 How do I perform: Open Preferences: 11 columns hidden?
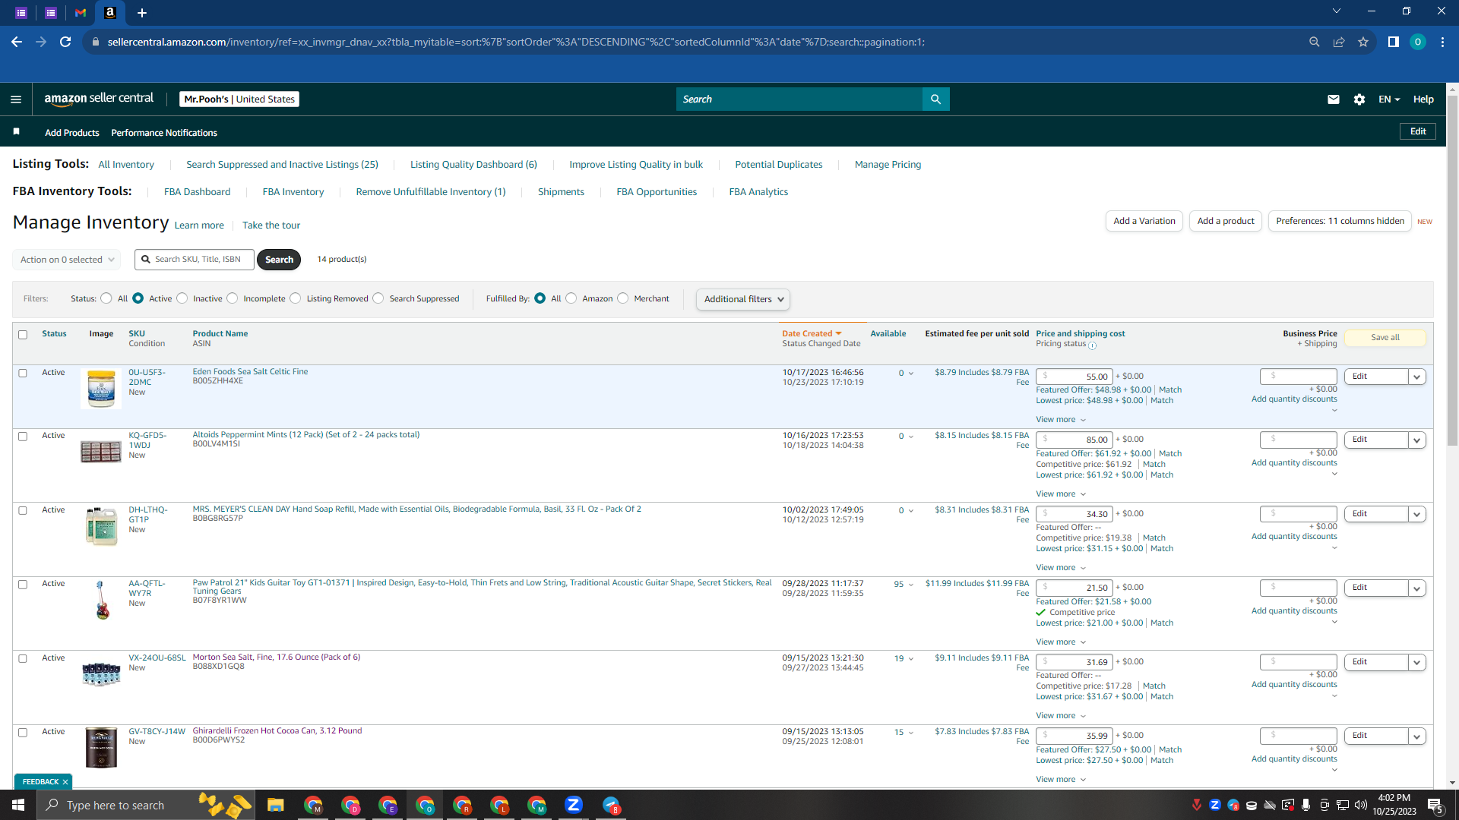coord(1340,221)
